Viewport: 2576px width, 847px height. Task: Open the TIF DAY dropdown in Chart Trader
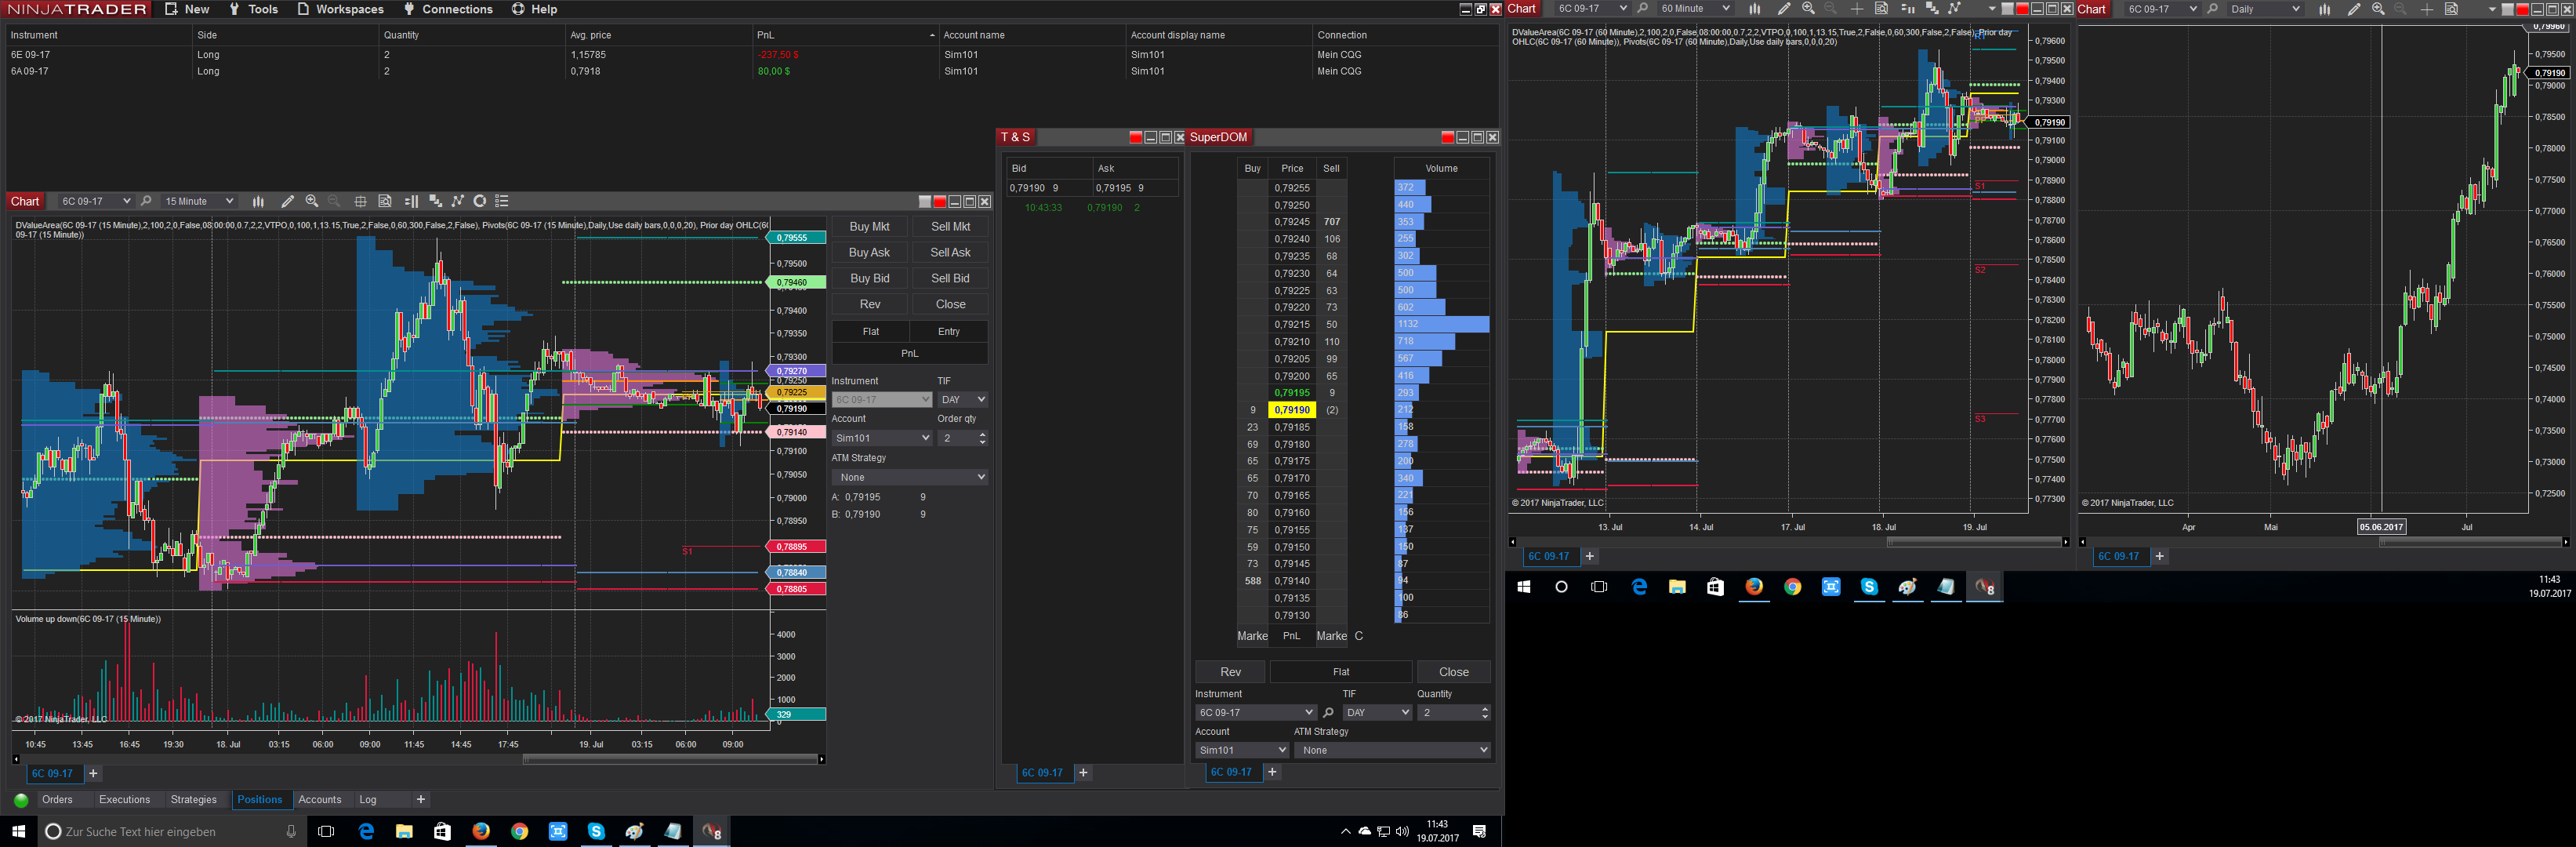point(962,400)
